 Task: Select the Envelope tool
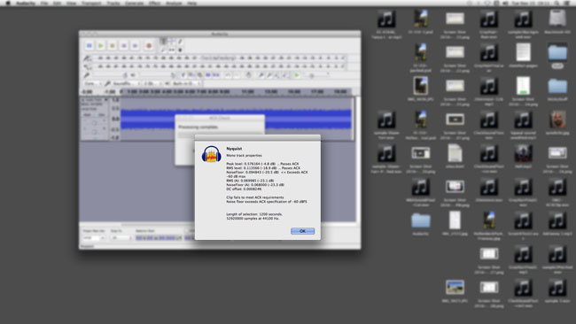pos(172,42)
